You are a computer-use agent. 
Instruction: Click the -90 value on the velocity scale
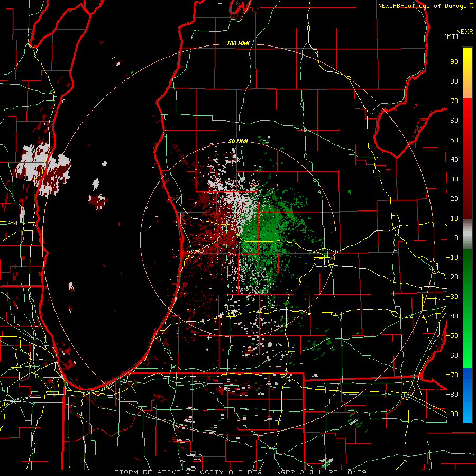(452, 414)
